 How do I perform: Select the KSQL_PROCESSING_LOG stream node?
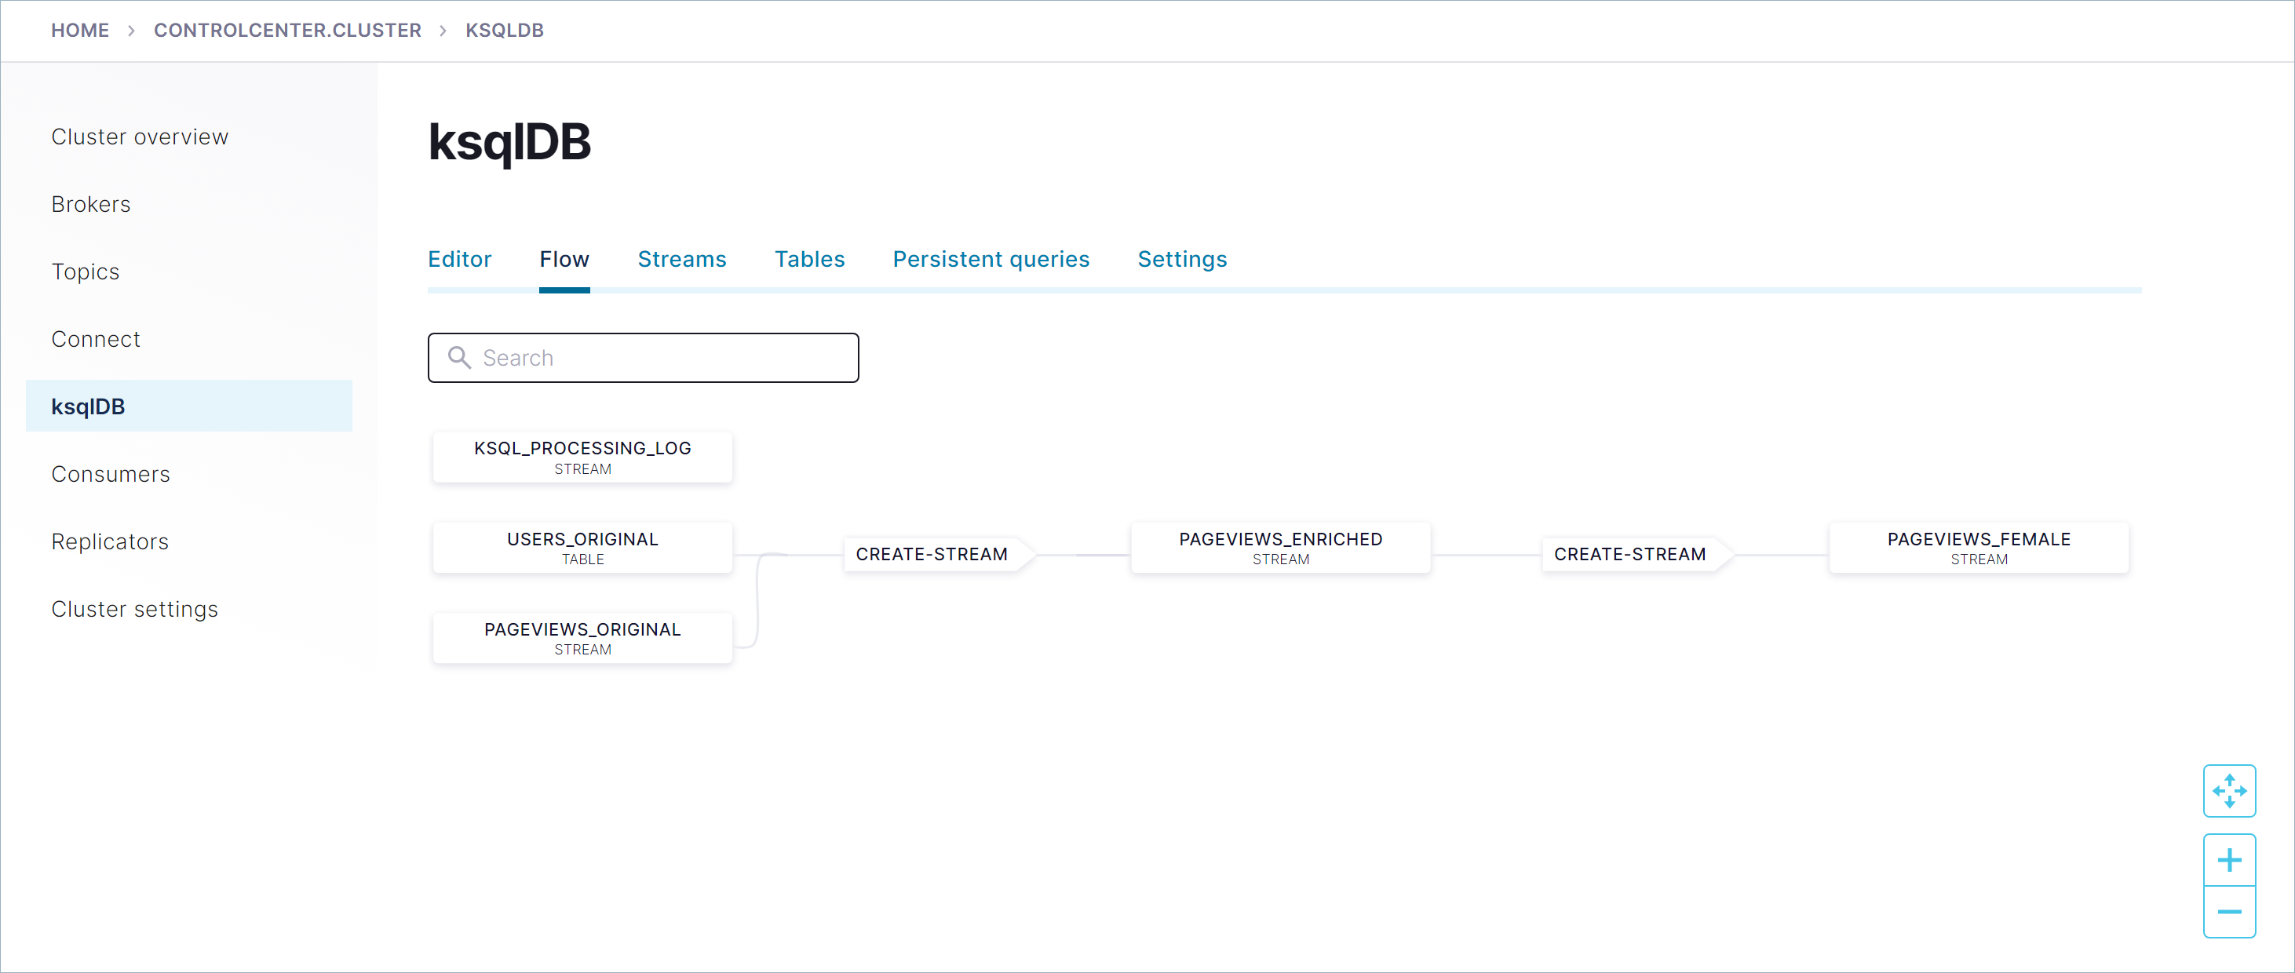point(582,457)
